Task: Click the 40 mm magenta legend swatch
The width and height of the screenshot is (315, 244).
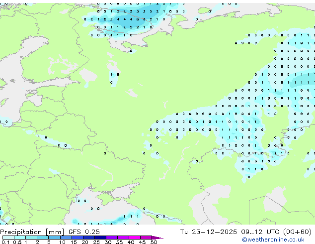Action: (x=135, y=238)
